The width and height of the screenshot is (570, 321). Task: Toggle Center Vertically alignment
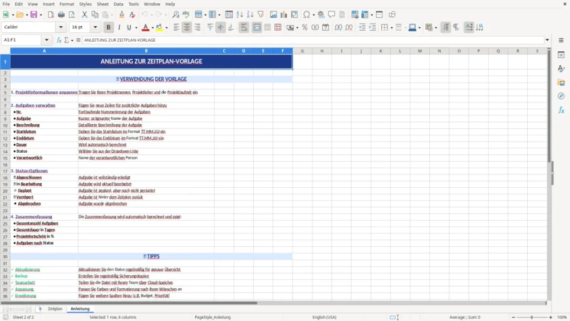tap(220, 27)
